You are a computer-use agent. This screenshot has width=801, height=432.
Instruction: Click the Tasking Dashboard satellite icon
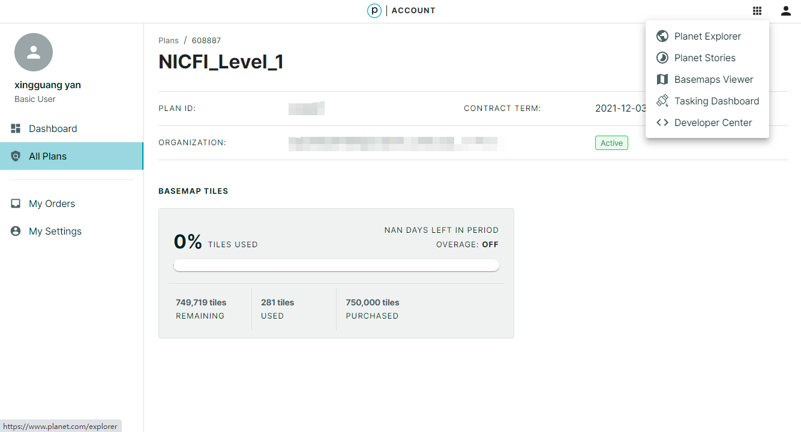[x=662, y=101]
